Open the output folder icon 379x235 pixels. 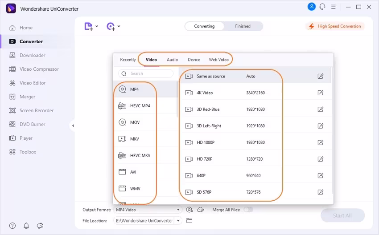point(189,220)
